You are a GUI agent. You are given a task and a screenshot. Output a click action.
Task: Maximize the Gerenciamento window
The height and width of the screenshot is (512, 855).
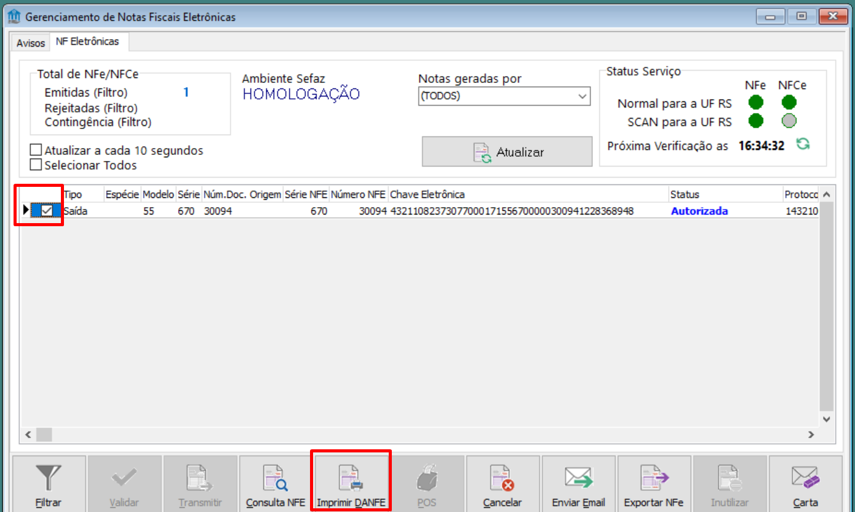[x=801, y=17]
